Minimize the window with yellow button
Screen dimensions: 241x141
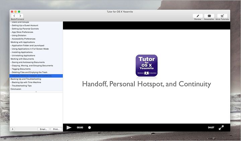(x=15, y=12)
